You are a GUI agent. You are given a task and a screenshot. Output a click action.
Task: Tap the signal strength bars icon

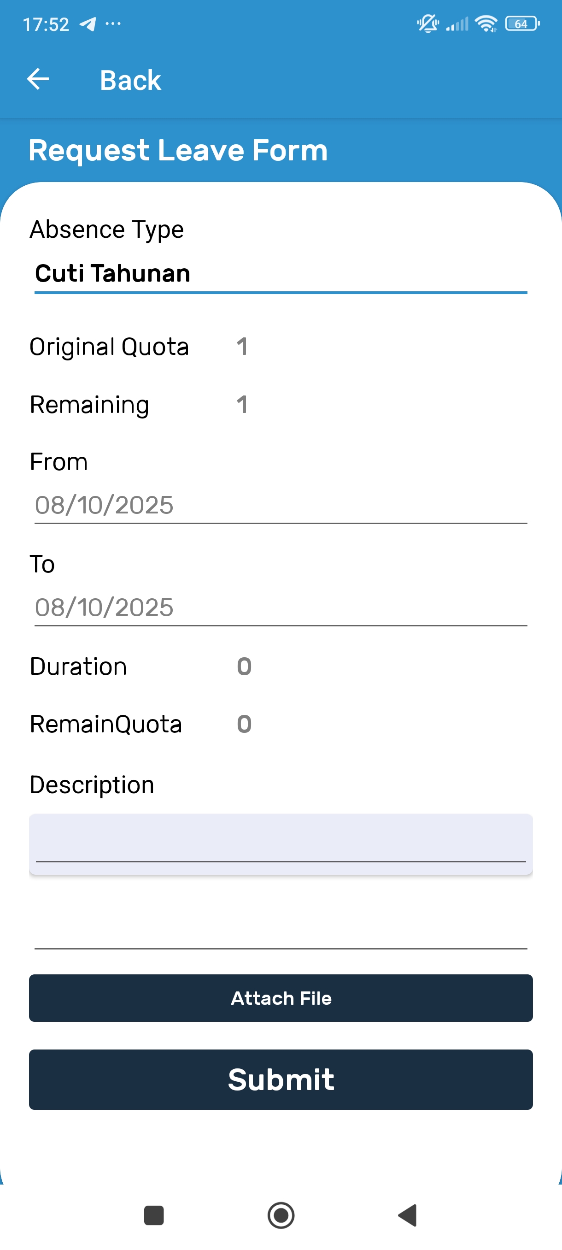coord(457,24)
